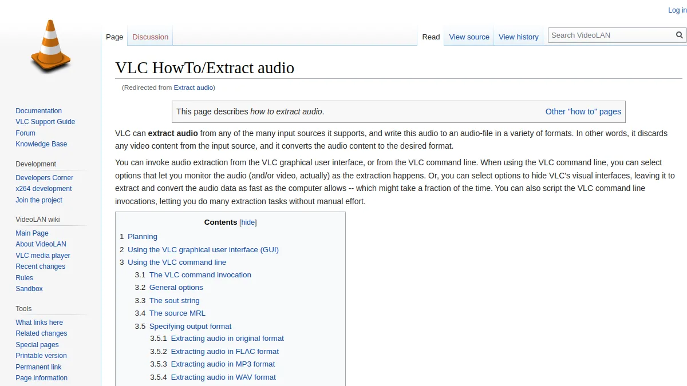The width and height of the screenshot is (687, 386).
Task: Go to Main Page in sidebar
Action: point(32,233)
